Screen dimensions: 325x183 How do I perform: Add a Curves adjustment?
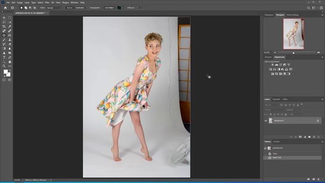coord(280,65)
